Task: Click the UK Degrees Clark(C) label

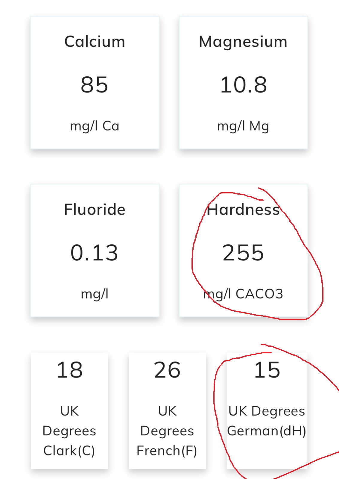Action: [69, 431]
